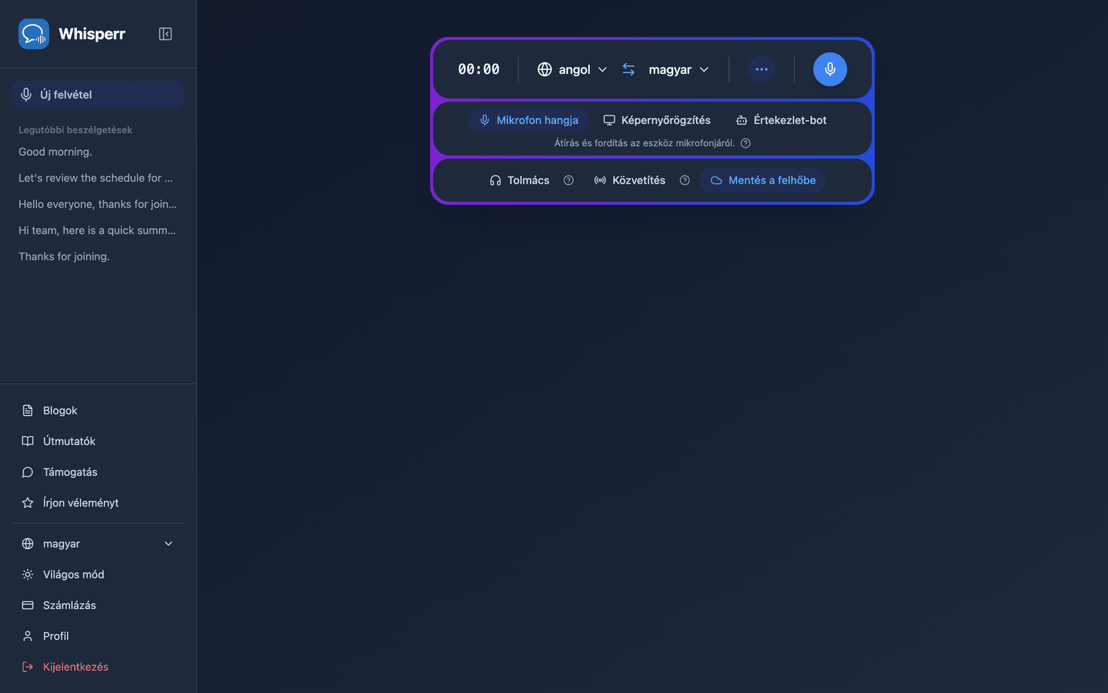Open the Útmutatók guides link

98,441
